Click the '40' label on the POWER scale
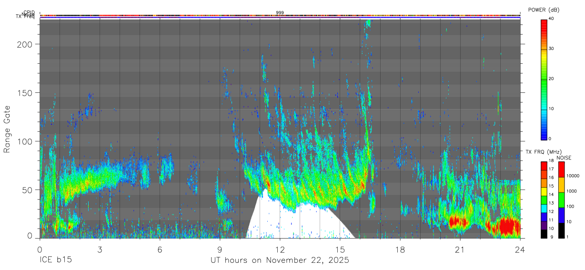This screenshot has width=585, height=270. tap(552, 19)
